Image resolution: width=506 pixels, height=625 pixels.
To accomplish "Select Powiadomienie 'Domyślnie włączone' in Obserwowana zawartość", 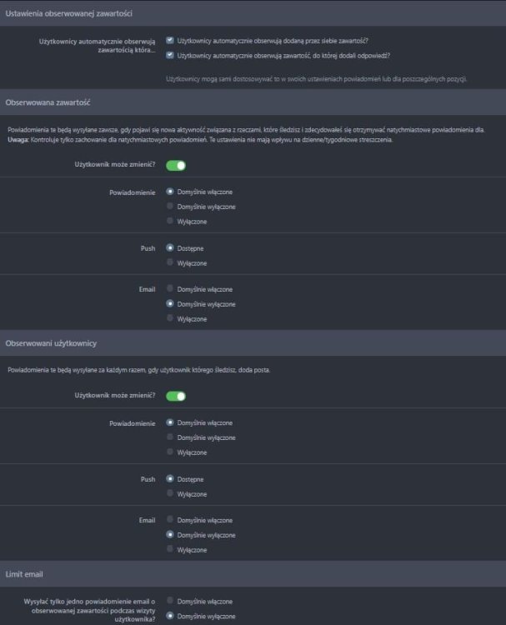I will pos(170,191).
